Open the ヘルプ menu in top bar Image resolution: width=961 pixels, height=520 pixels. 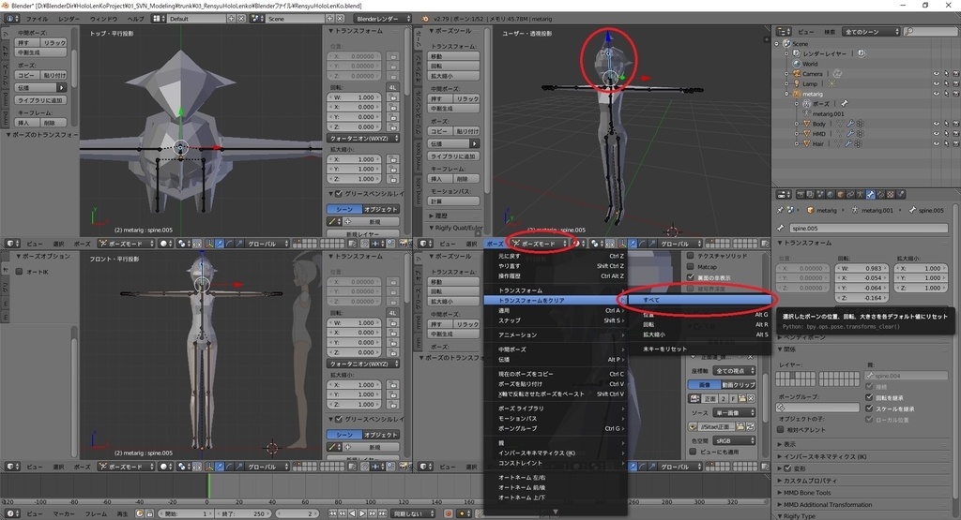[x=135, y=19]
